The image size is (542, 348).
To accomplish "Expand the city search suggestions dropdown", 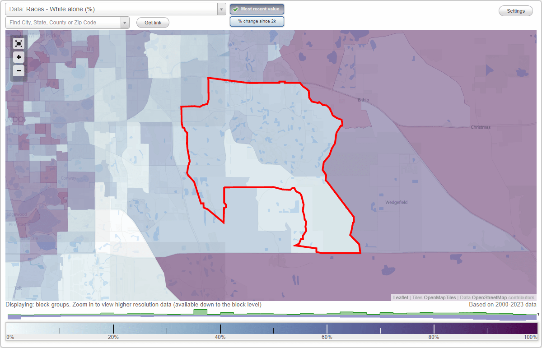I will [125, 22].
